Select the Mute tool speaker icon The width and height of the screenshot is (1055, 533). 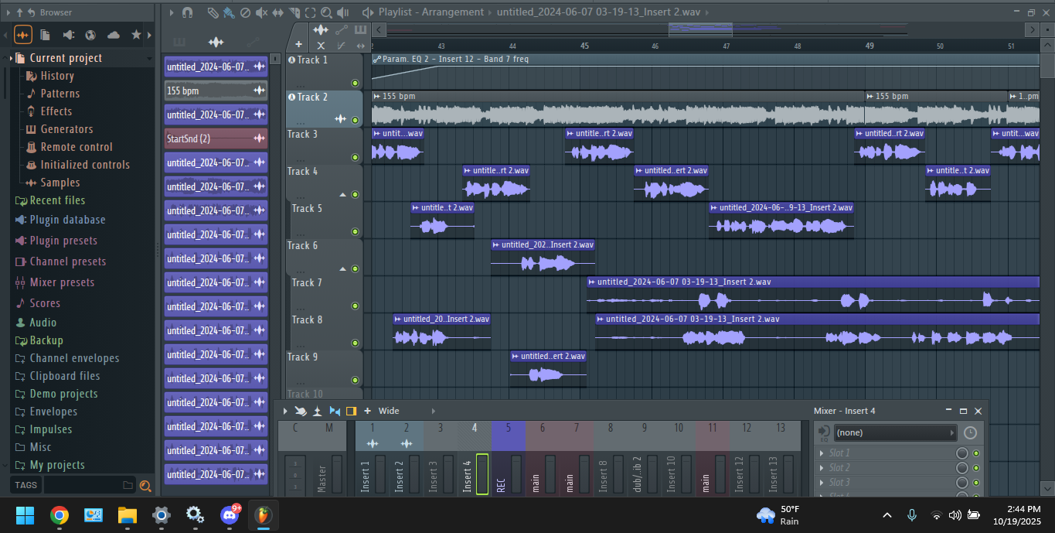point(262,12)
